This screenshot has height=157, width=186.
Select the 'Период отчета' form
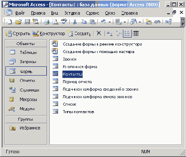pyautogui.click(x=77, y=82)
